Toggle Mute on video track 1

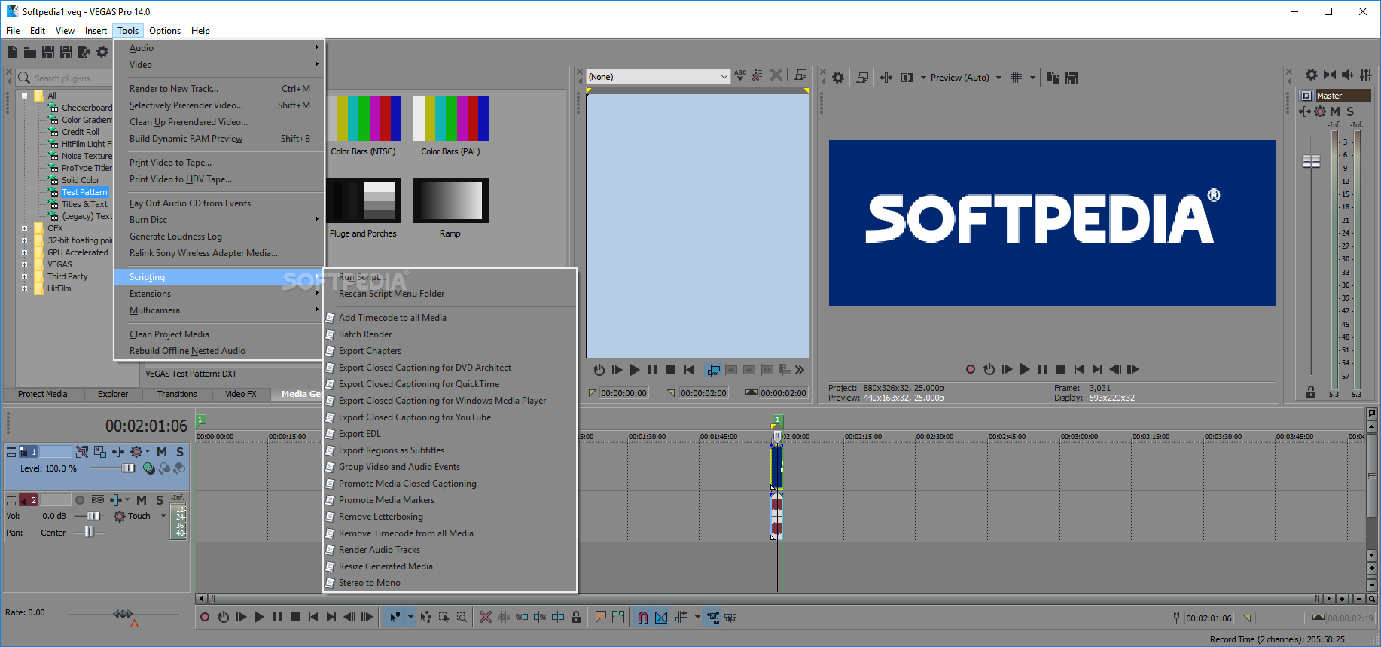(162, 452)
